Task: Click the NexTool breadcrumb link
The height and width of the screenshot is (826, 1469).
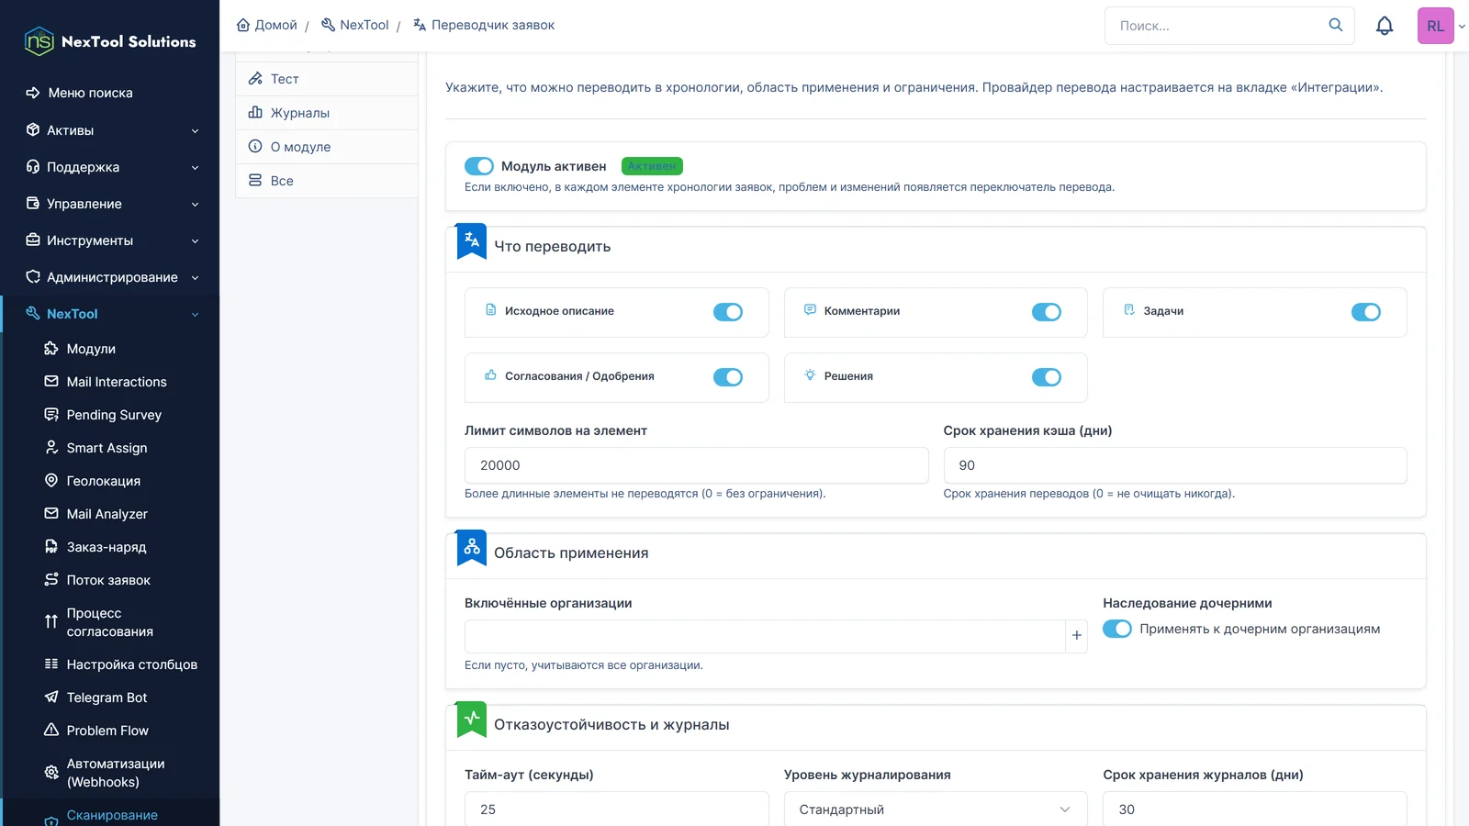Action: [355, 25]
